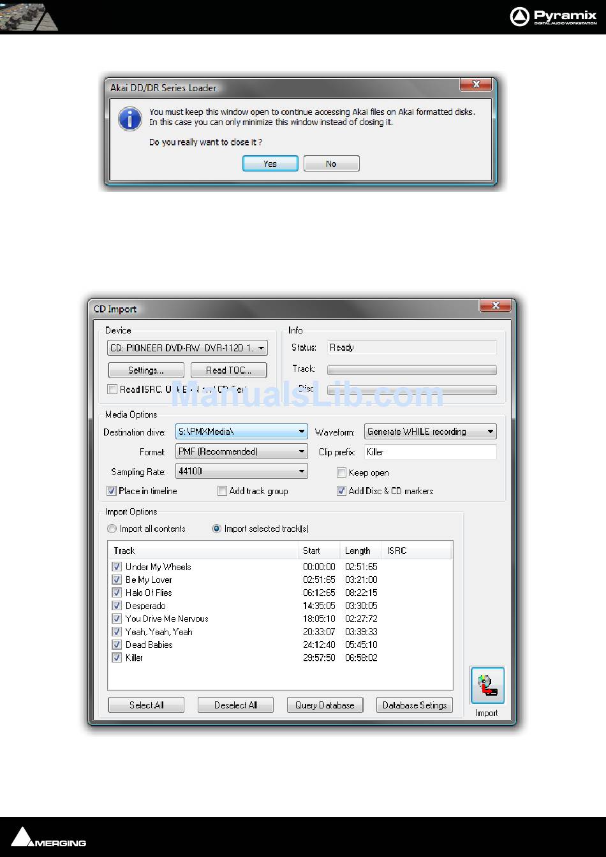The height and width of the screenshot is (857, 606).
Task: Enable Add track group checkbox
Action: pos(222,491)
